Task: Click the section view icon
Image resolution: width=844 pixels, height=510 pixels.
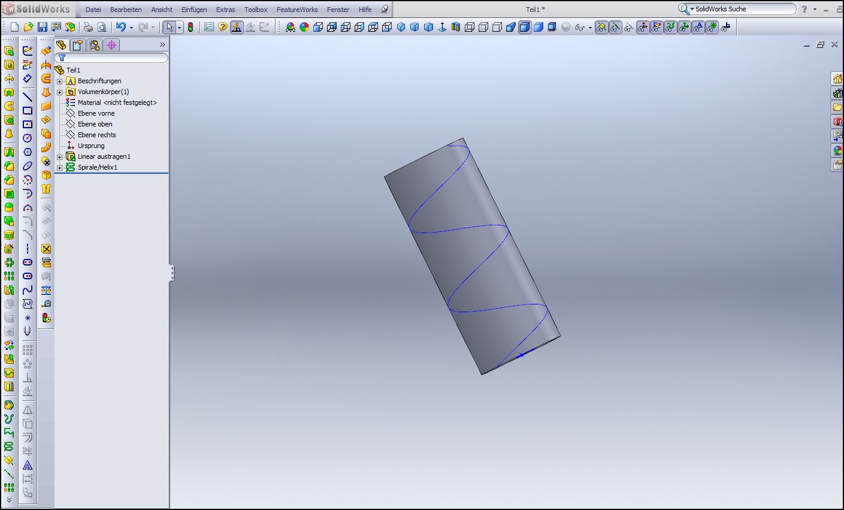Action: click(x=456, y=27)
